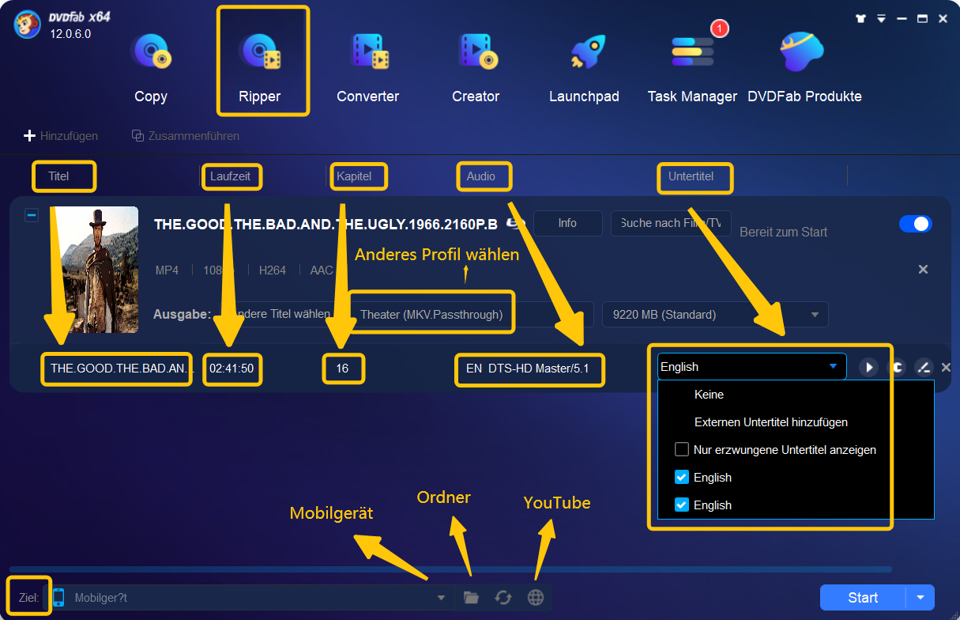Click the movie title THE.GOOD.THE.BAD.AND.THE.UGLY.1966.2160P.B
This screenshot has height=620, width=960.
[326, 224]
